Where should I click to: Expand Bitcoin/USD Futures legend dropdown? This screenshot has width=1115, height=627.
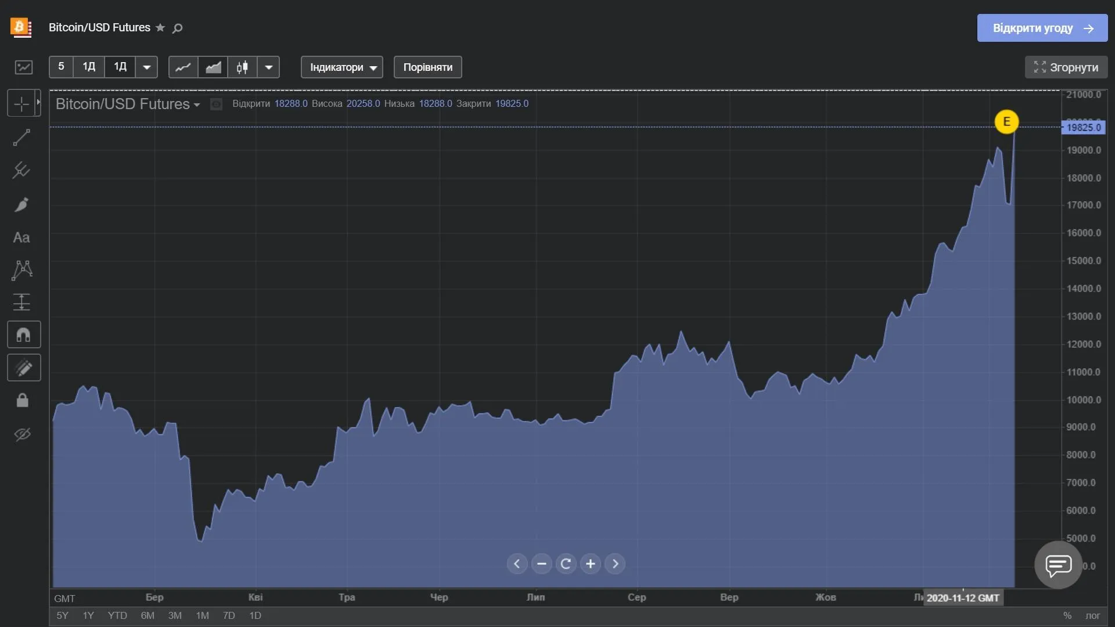click(197, 105)
